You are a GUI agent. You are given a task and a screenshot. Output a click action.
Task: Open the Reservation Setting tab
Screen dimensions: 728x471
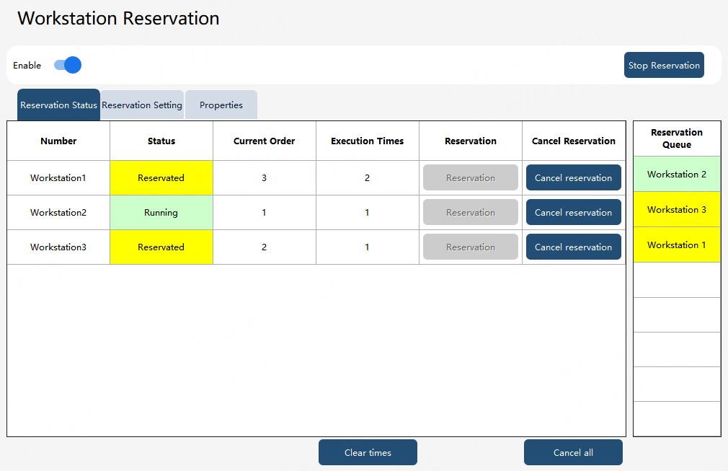pyautogui.click(x=142, y=105)
